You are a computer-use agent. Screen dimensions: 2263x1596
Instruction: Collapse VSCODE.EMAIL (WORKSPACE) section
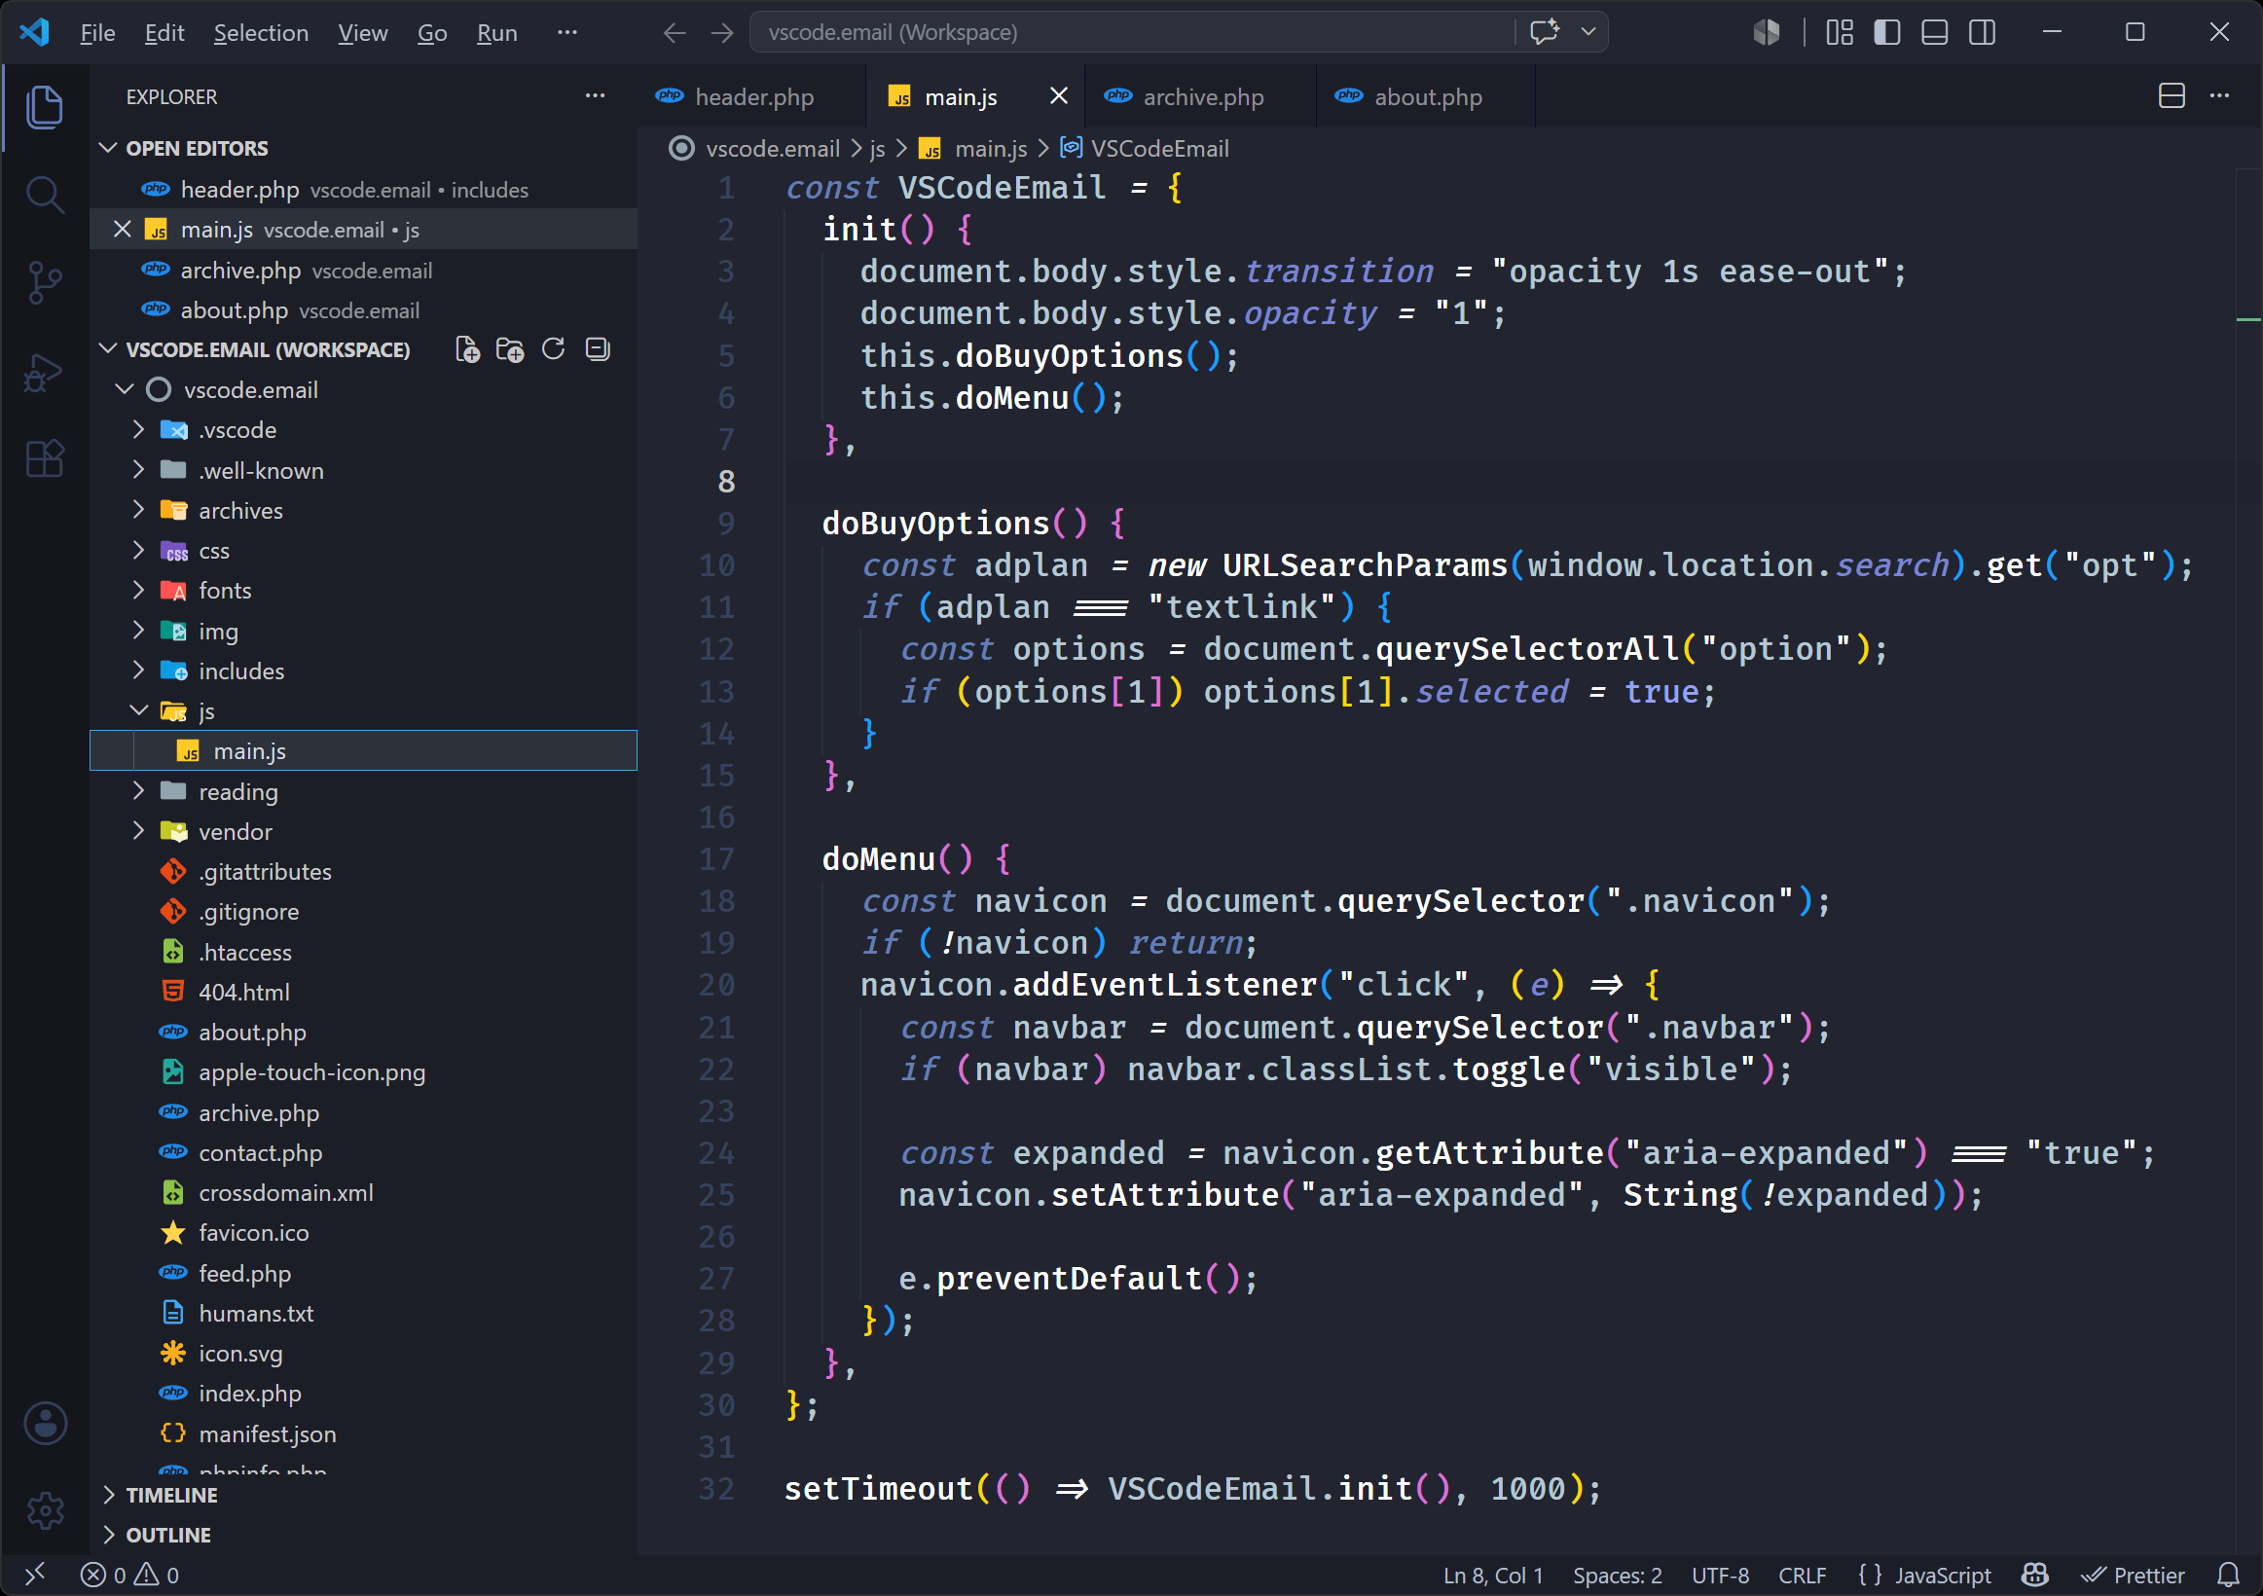pos(108,349)
